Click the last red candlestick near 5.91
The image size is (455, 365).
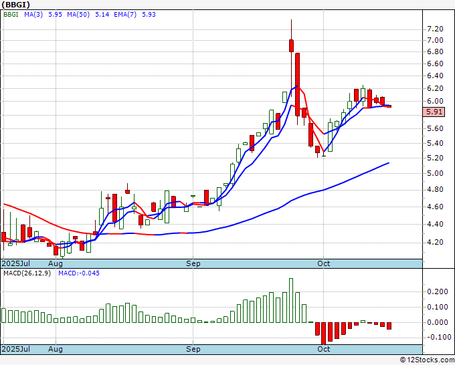point(389,106)
